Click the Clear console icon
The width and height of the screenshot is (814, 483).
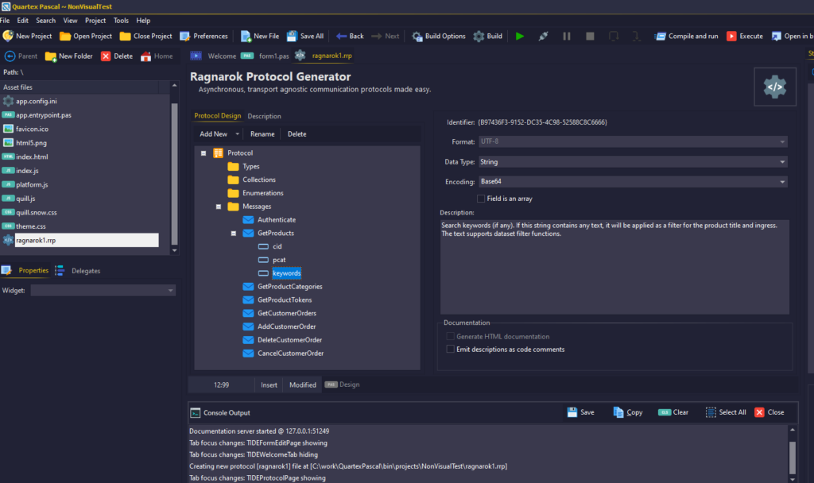pyautogui.click(x=664, y=412)
